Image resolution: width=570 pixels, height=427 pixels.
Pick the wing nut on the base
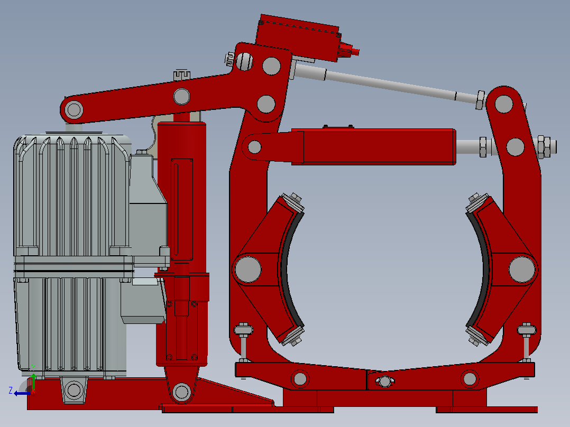pos(384,381)
